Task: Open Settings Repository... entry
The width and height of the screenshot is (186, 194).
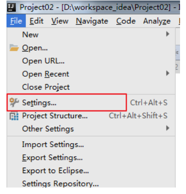Action: click(x=91, y=183)
